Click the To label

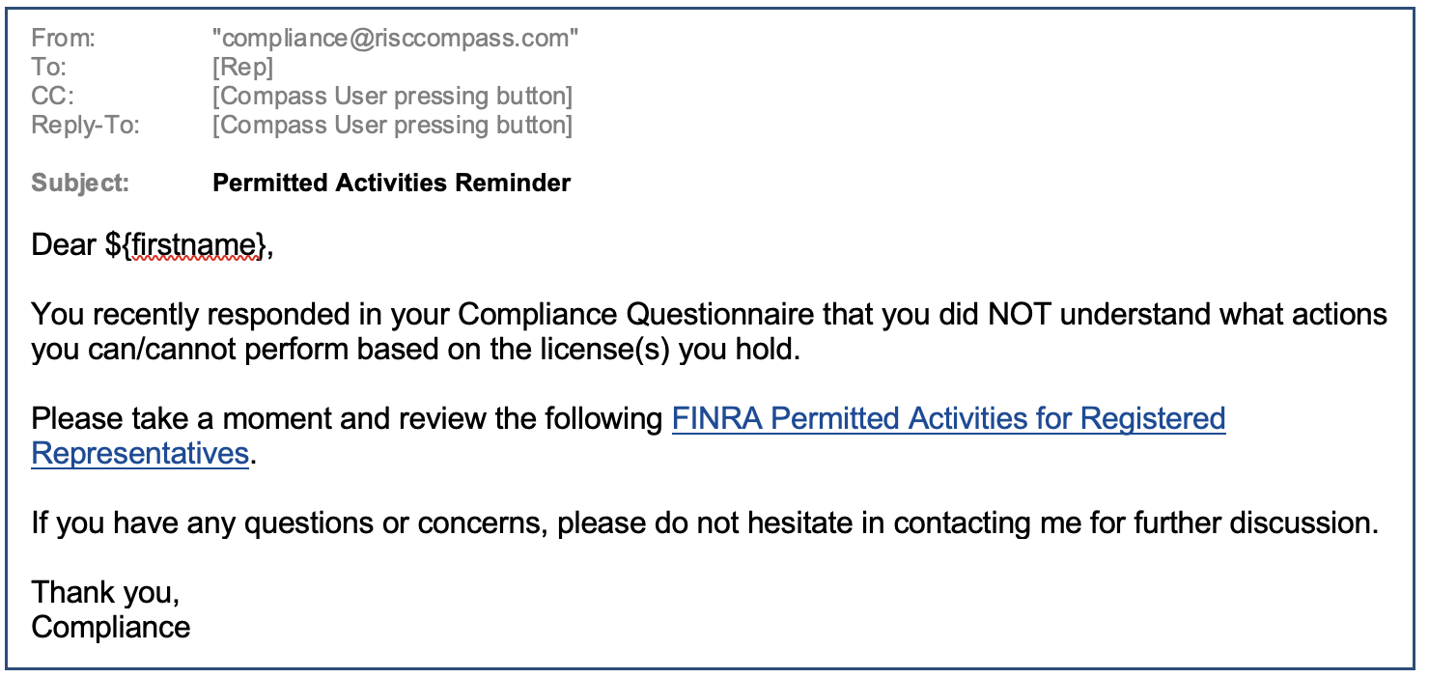49,68
